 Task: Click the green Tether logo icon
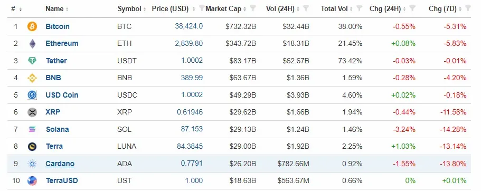click(32, 61)
